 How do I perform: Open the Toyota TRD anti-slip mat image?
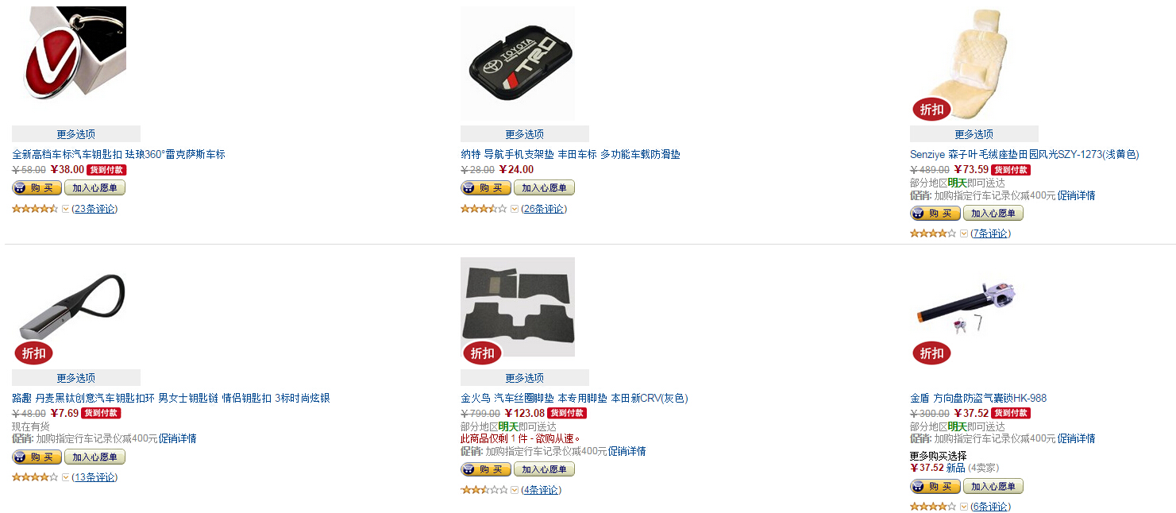[x=518, y=64]
